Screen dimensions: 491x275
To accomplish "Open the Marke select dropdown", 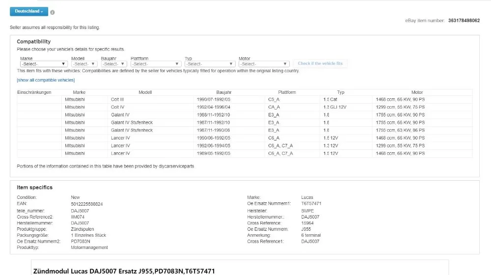I will click(x=44, y=64).
